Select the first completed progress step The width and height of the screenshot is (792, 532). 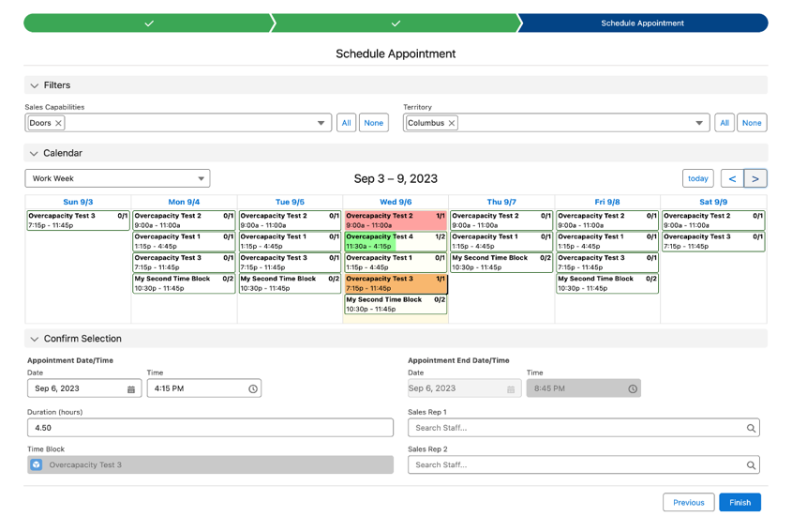tap(149, 23)
